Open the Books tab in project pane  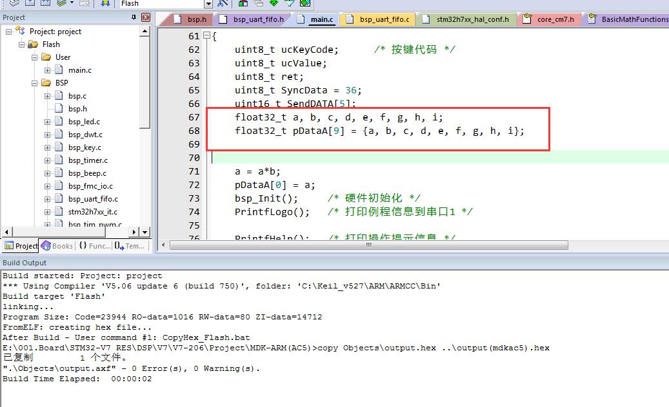[x=57, y=246]
